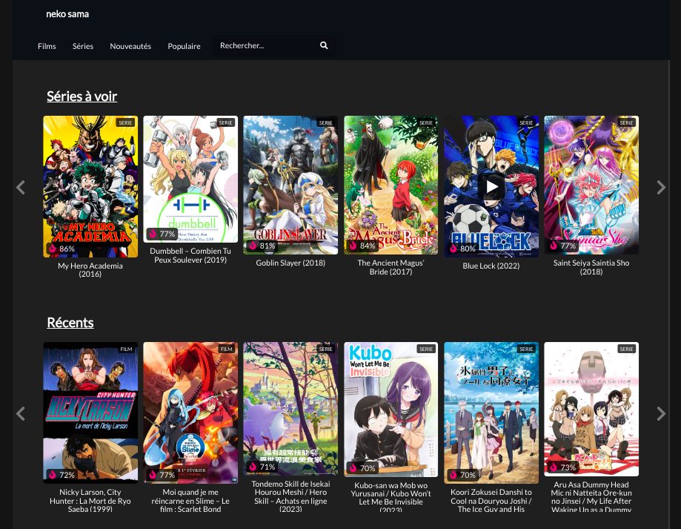Viewport: 681px width, 529px height.
Task: Focus the Rechercher search field
Action: 265,46
